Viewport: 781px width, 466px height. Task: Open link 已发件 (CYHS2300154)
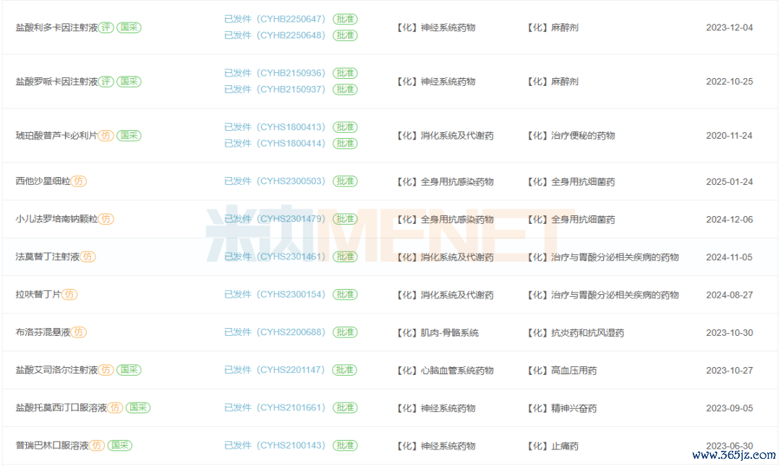point(275,294)
